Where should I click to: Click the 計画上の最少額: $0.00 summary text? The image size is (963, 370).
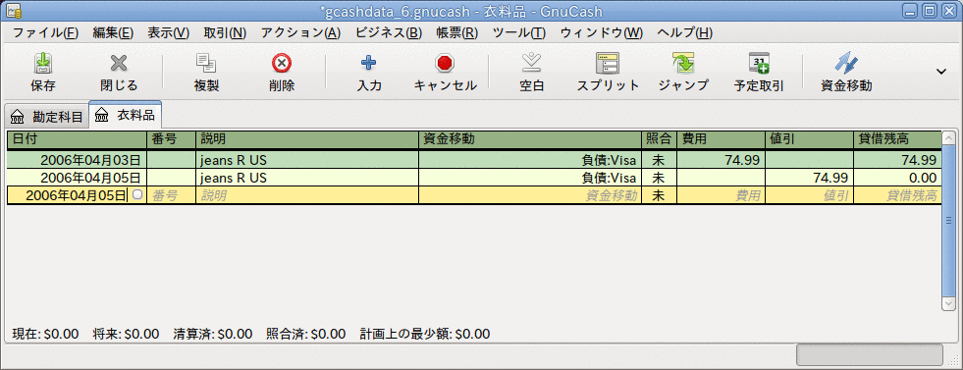(x=425, y=335)
